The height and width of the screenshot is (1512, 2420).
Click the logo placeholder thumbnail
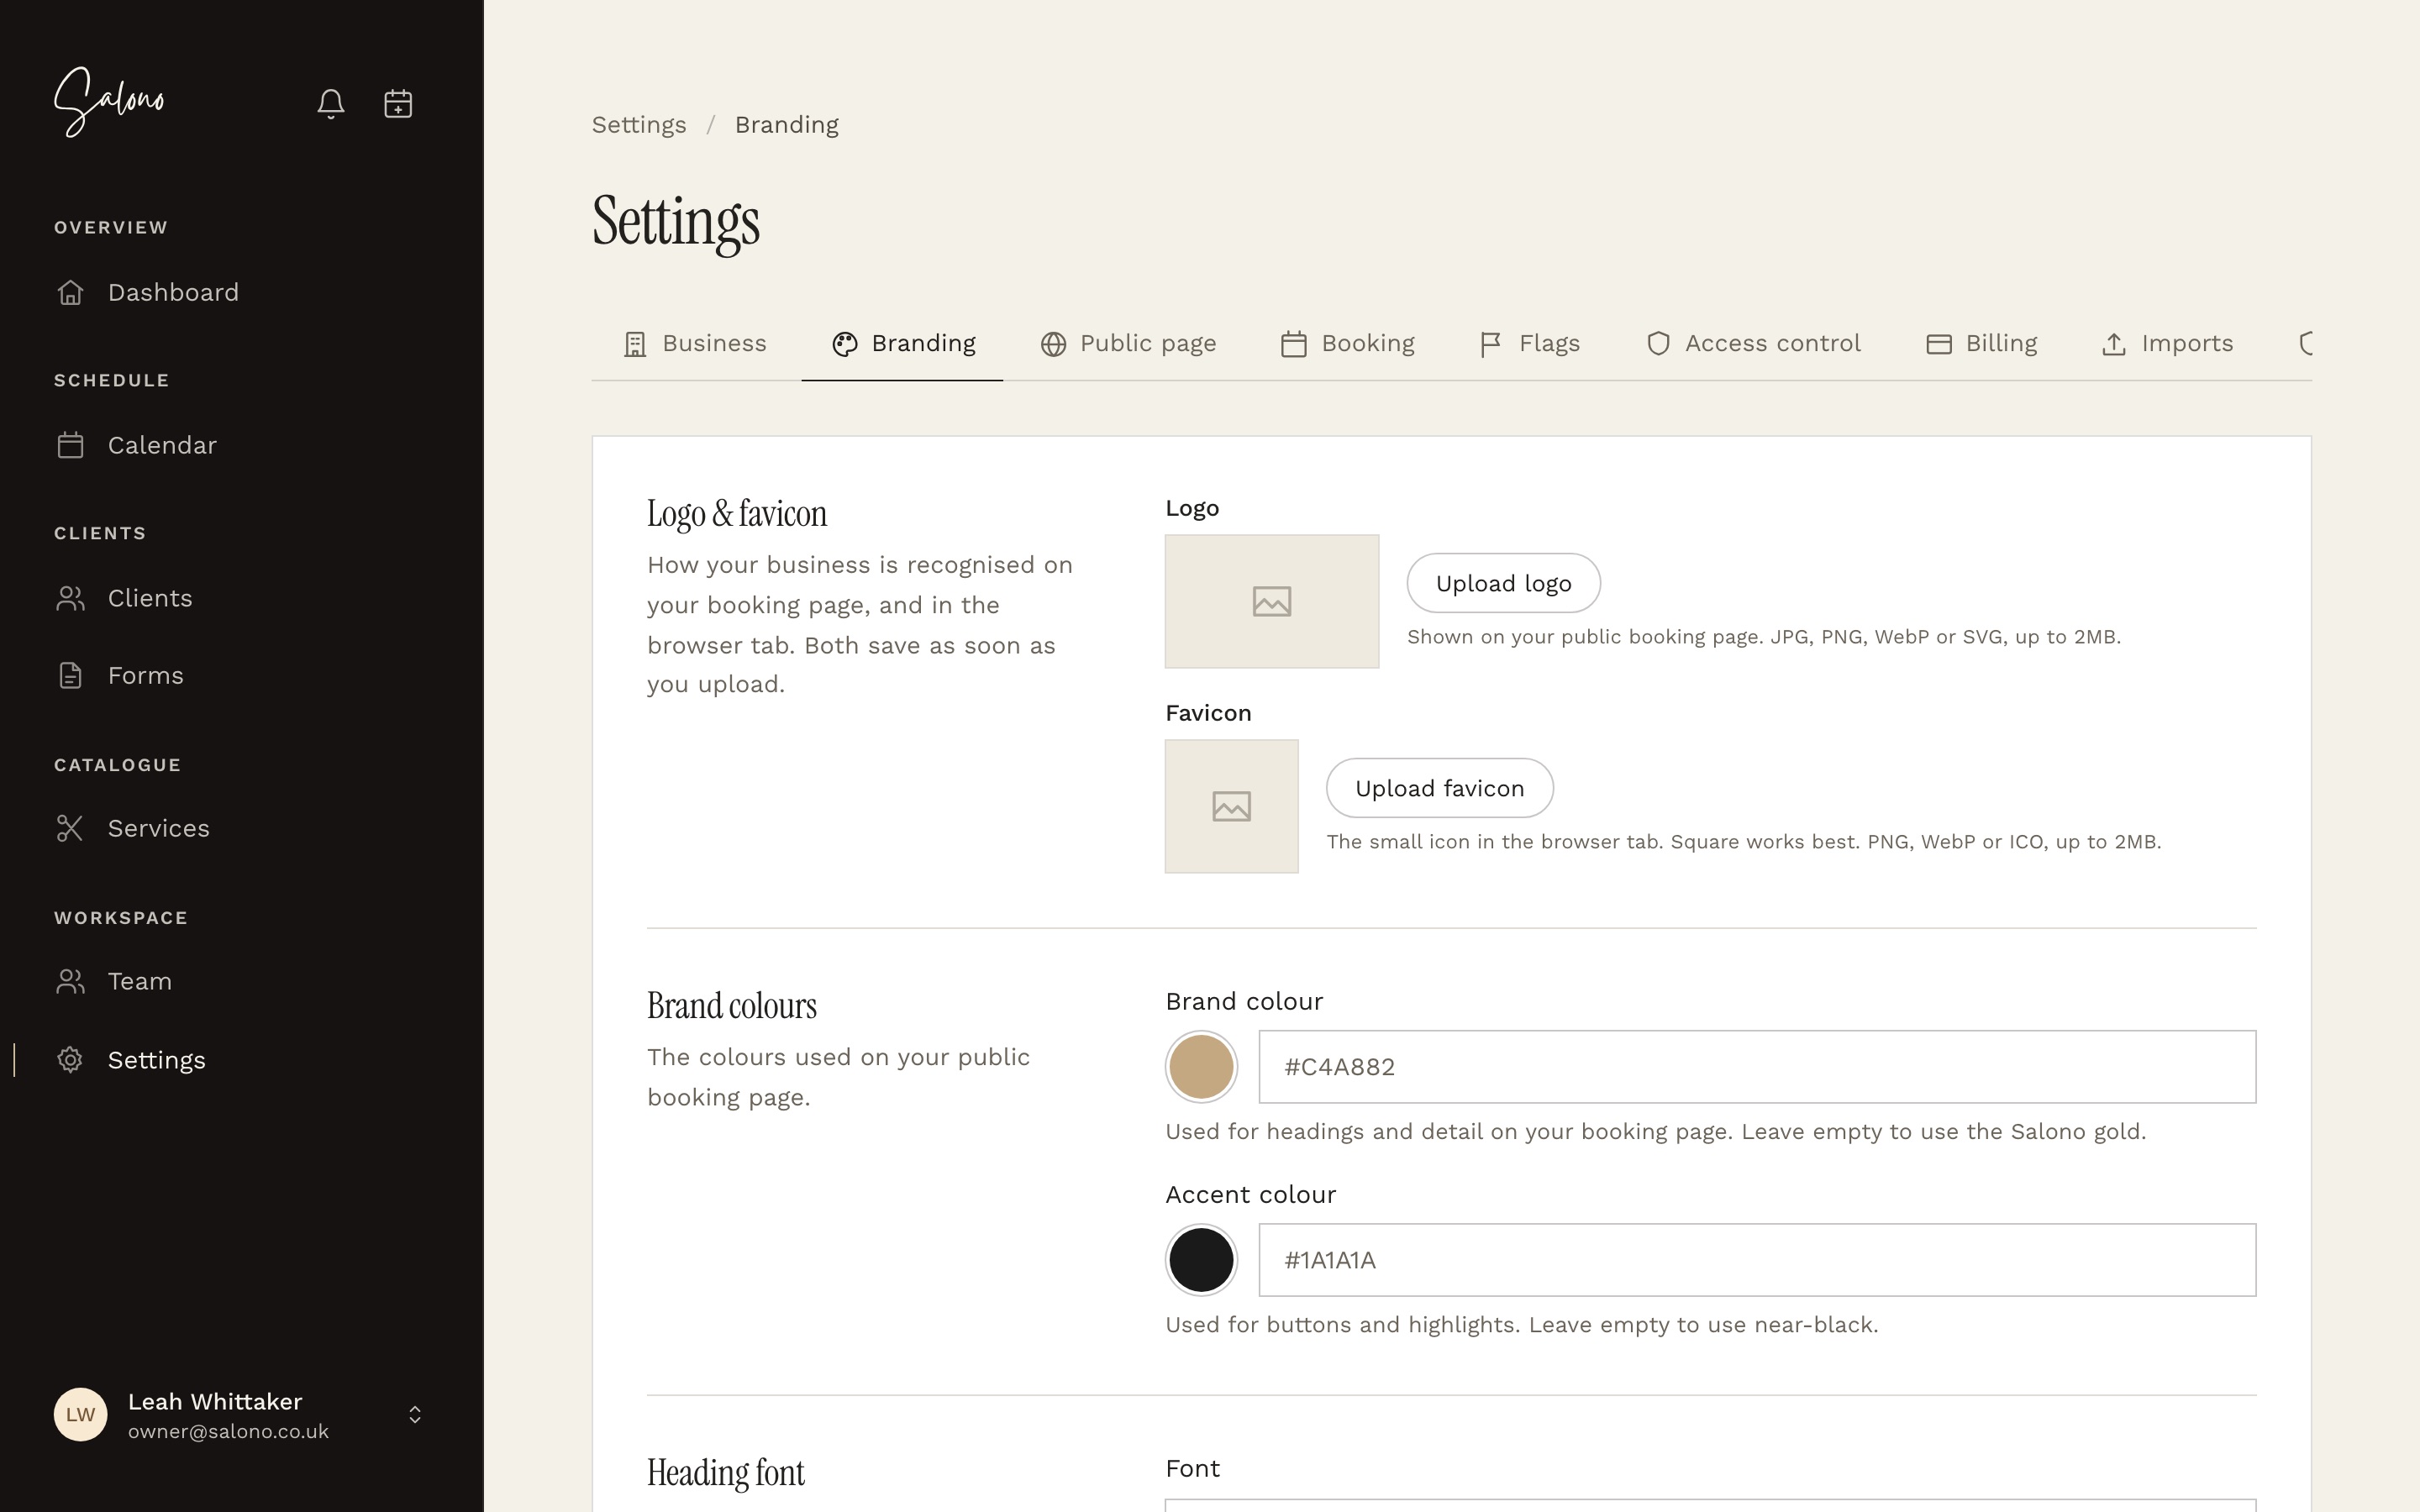pyautogui.click(x=1272, y=601)
